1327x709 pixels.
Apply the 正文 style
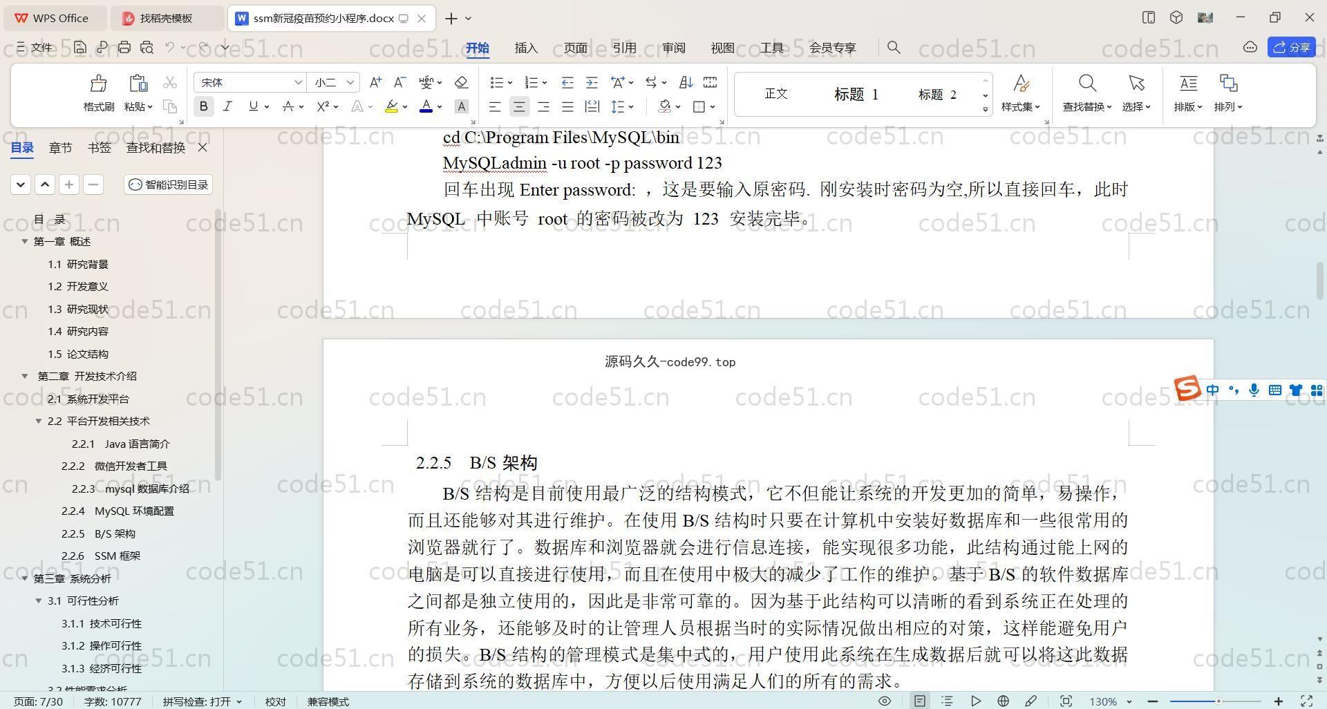point(776,93)
